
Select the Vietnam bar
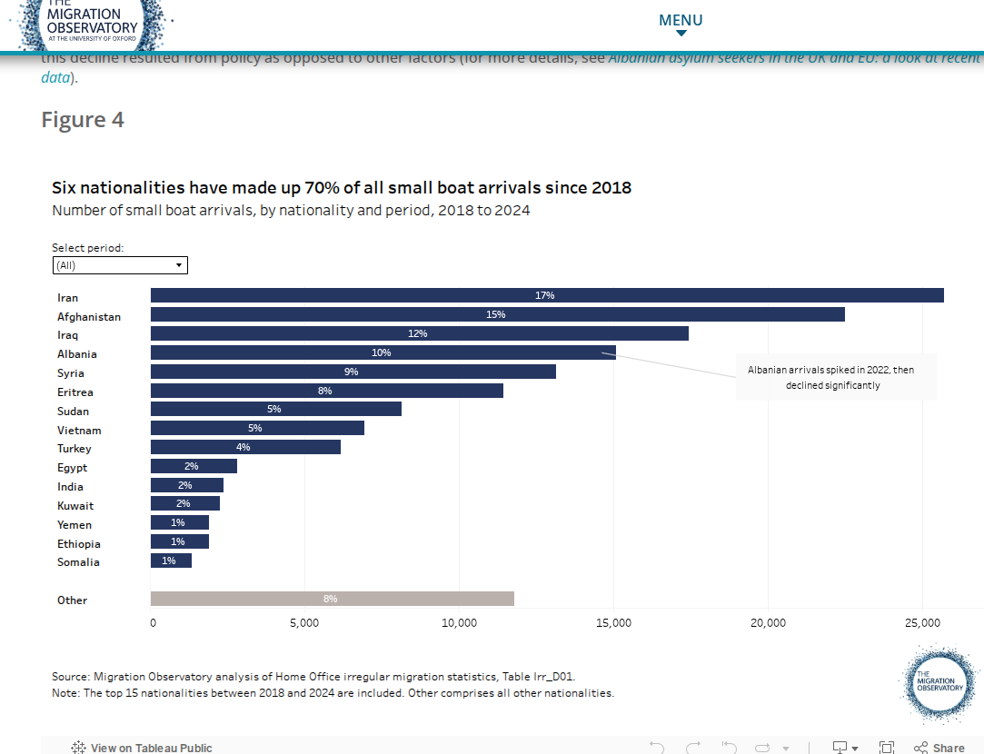257,428
